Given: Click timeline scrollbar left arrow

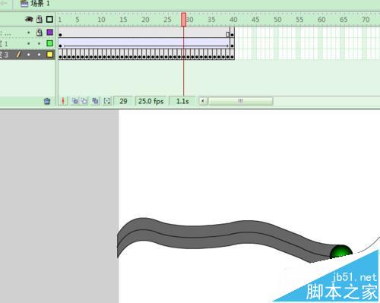Looking at the screenshot, I should tap(203, 101).
